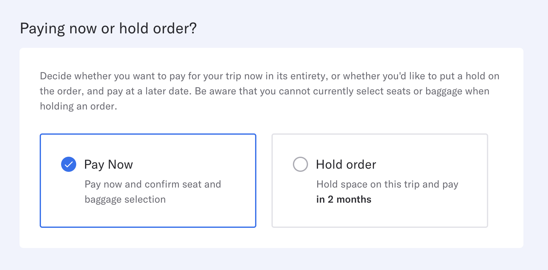548x270 pixels.
Task: Click the bold "in 2 months" text
Action: pos(344,200)
